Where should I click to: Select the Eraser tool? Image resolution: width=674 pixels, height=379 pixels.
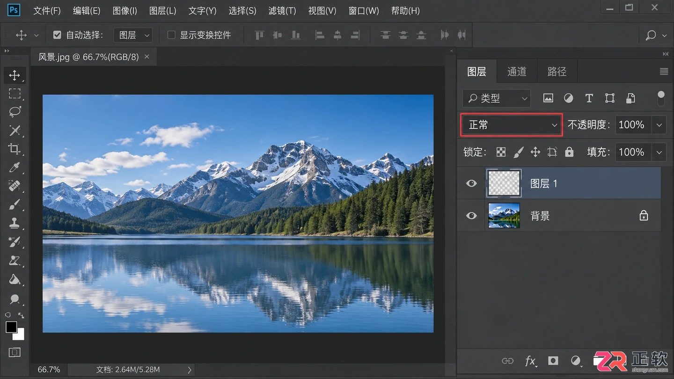[15, 261]
